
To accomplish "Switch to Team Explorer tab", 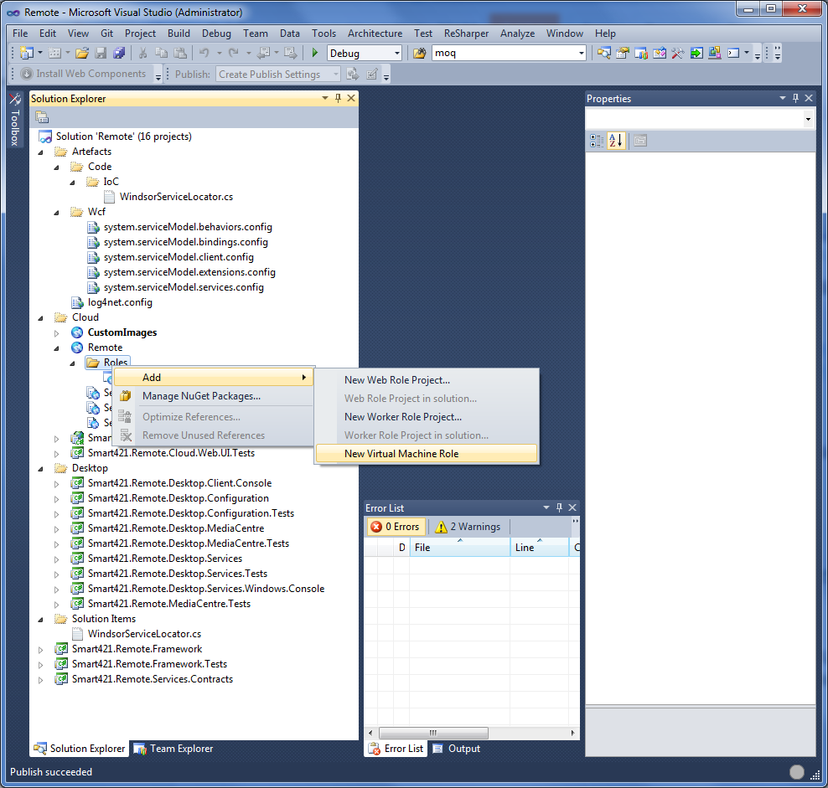I will pyautogui.click(x=173, y=749).
